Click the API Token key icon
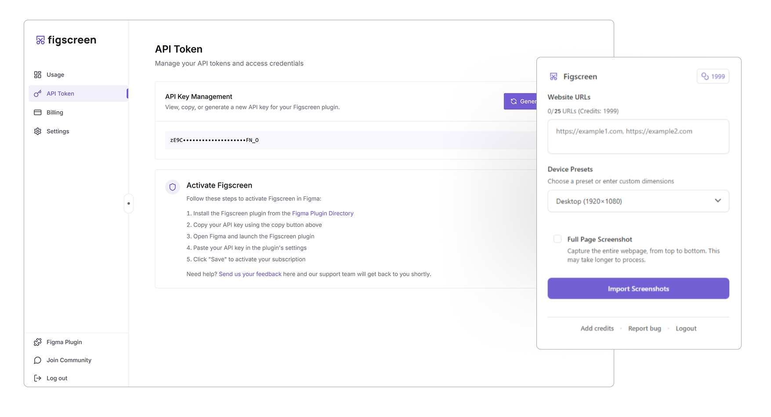 pos(38,94)
